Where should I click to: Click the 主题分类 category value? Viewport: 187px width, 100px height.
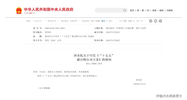126,28
